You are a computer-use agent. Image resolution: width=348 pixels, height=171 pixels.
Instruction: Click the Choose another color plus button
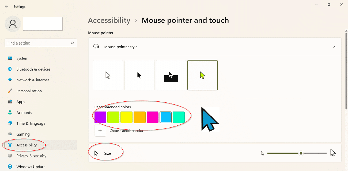(x=100, y=131)
